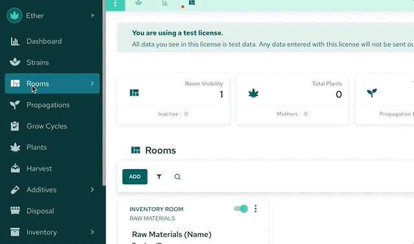Open Additives in sidebar
This screenshot has height=244, width=414.
(41, 190)
